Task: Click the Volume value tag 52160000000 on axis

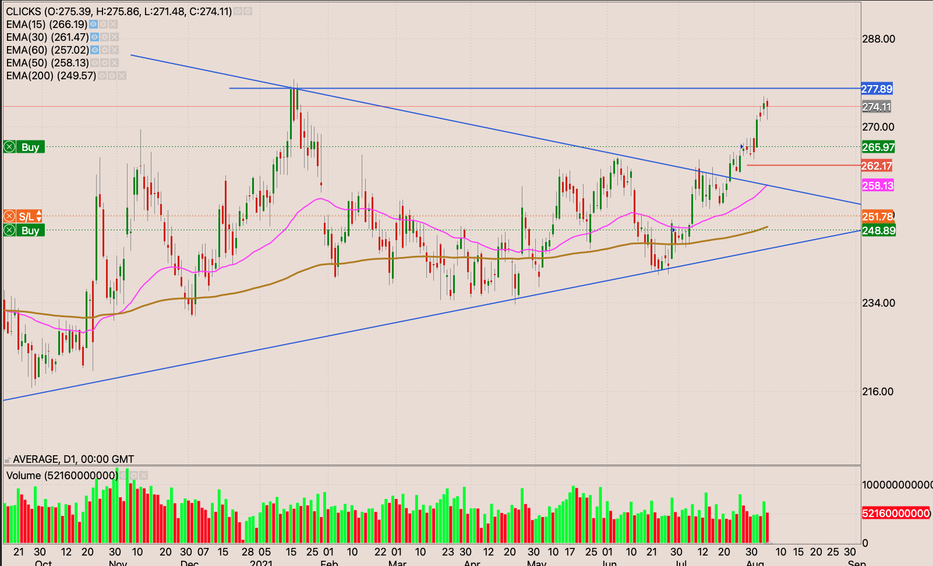Action: click(896, 513)
